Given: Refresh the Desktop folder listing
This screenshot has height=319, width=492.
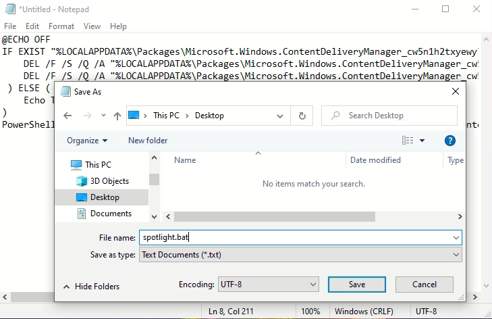Looking at the screenshot, I should (x=302, y=116).
